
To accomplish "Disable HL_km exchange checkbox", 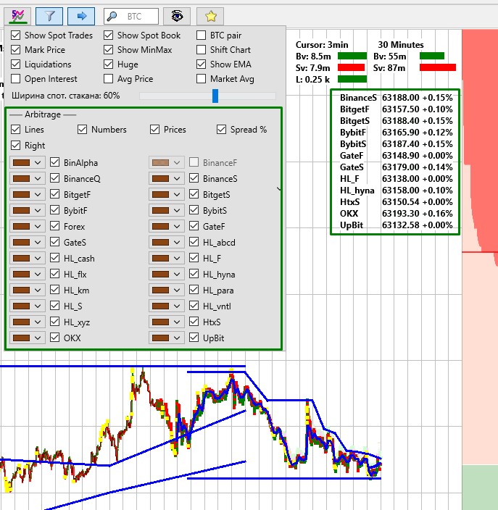I will pos(54,290).
